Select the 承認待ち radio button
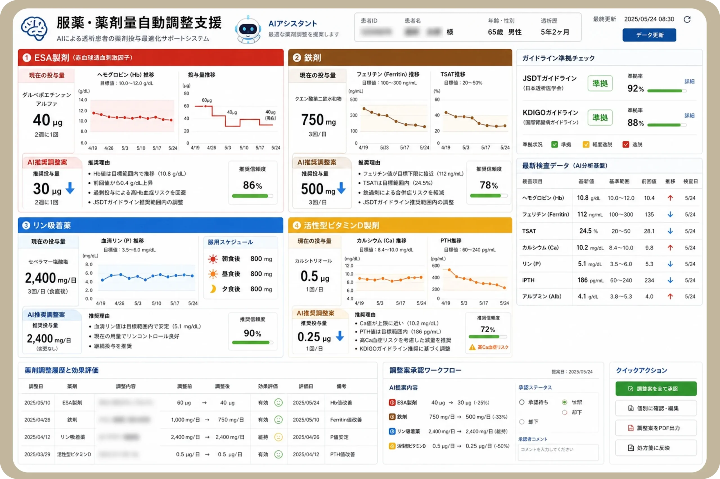Image resolution: width=720 pixels, height=479 pixels. (x=522, y=402)
